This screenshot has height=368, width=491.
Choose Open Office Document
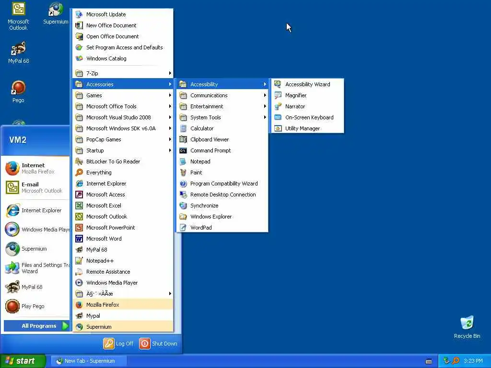click(x=123, y=36)
